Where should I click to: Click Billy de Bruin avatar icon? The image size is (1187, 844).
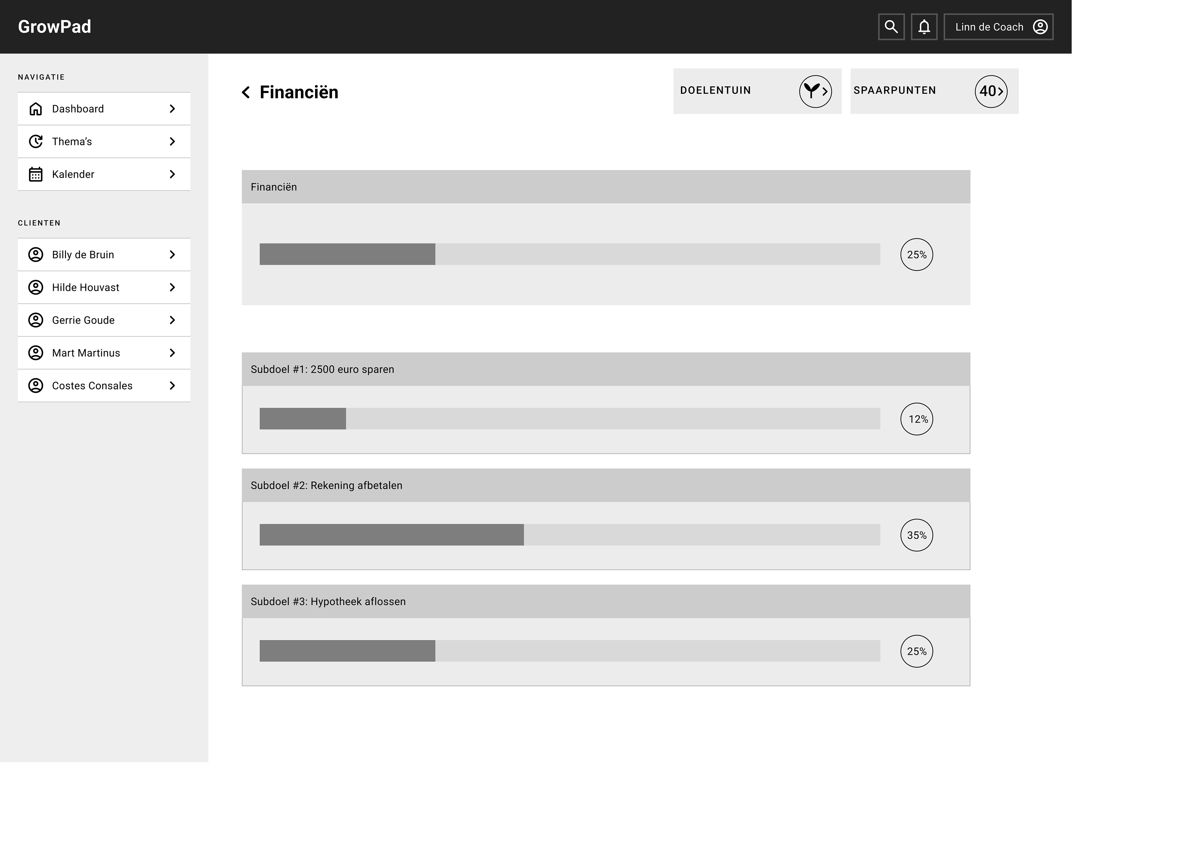[35, 255]
